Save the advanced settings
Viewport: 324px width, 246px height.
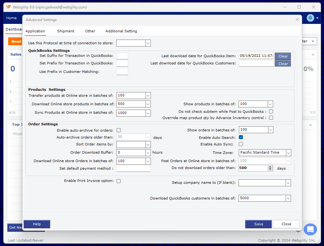click(x=259, y=224)
